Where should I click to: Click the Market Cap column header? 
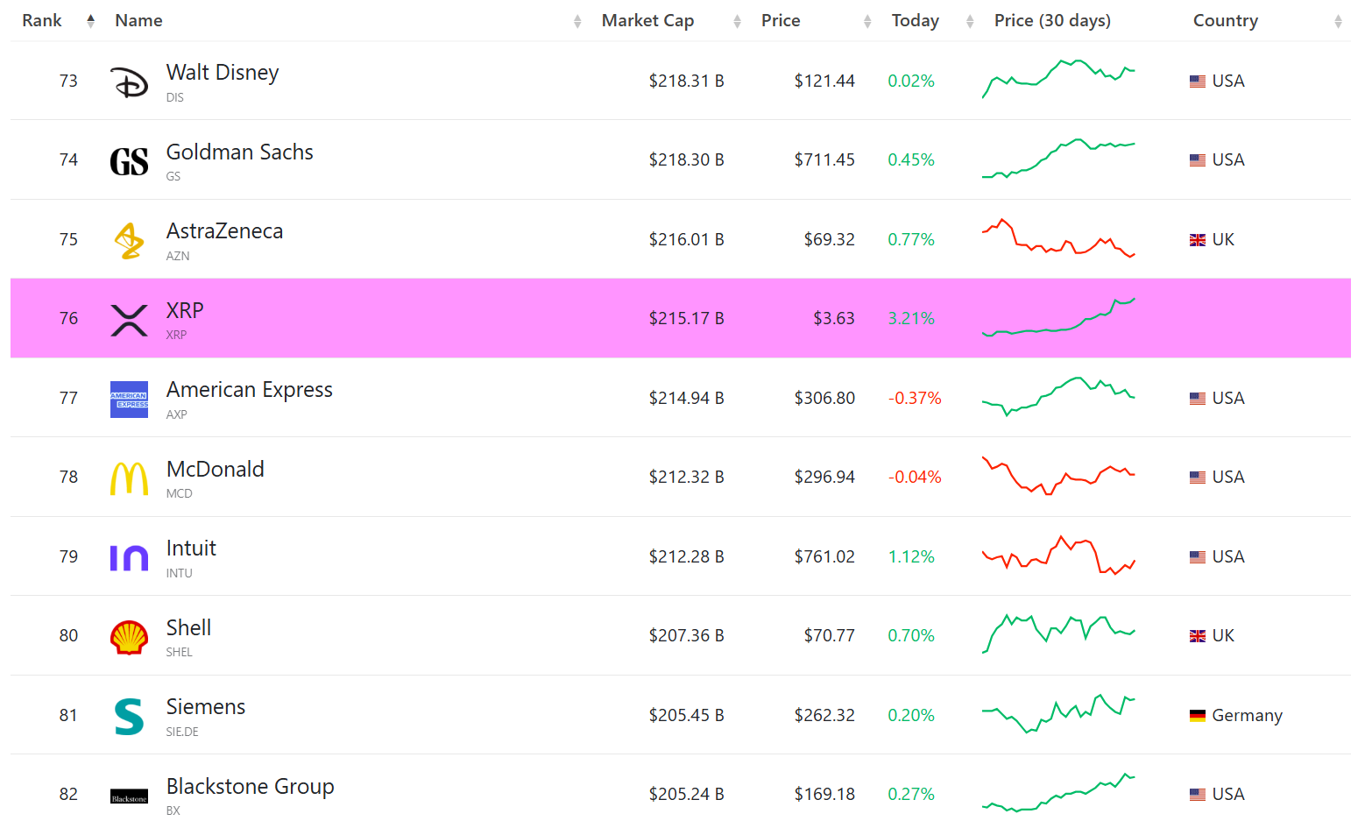647,20
